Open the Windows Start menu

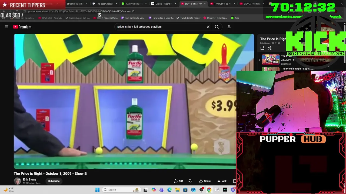(x=97, y=190)
